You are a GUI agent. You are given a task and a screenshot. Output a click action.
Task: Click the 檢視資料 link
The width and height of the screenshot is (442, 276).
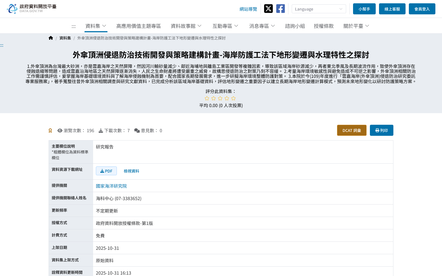[131, 171]
